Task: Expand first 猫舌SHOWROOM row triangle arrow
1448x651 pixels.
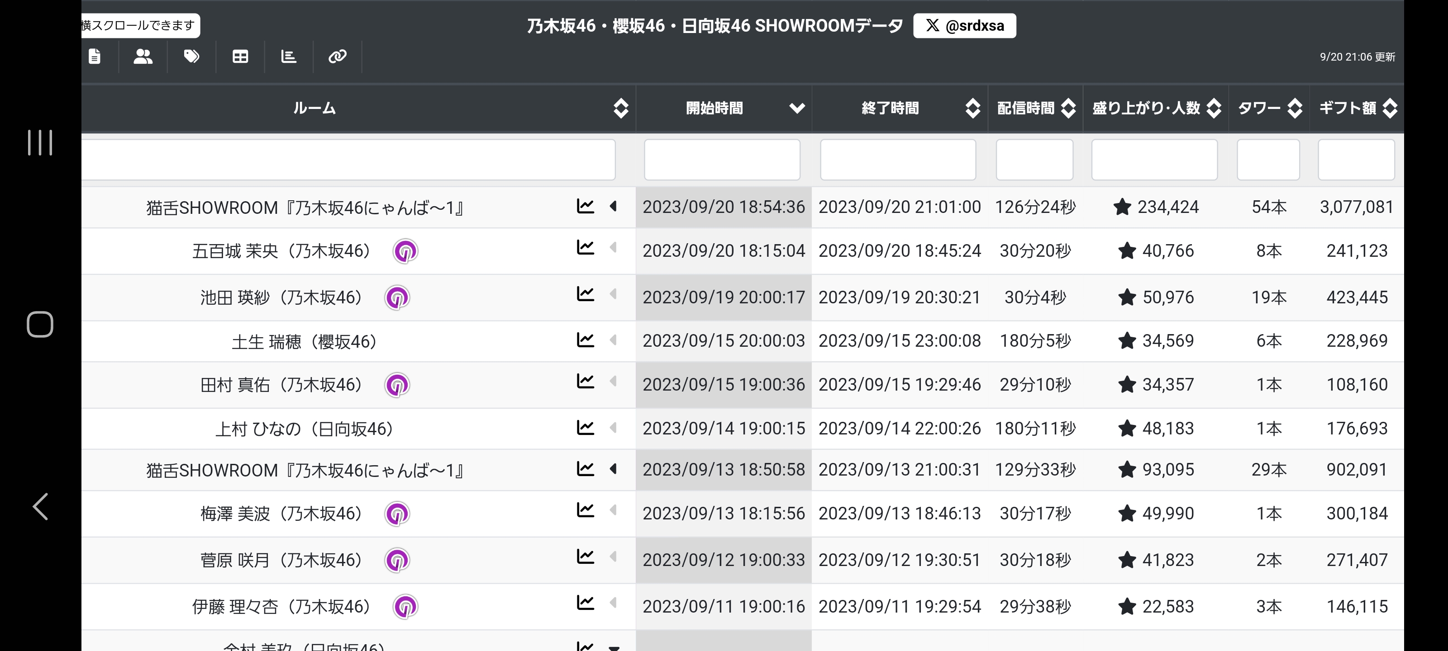Action: 613,206
